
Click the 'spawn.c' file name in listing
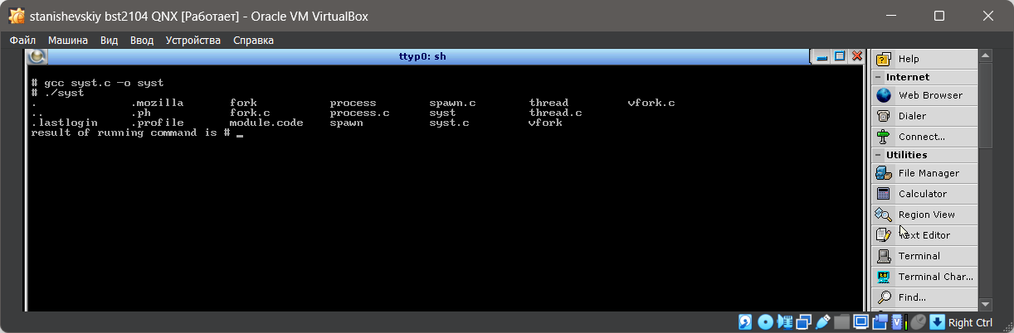452,103
